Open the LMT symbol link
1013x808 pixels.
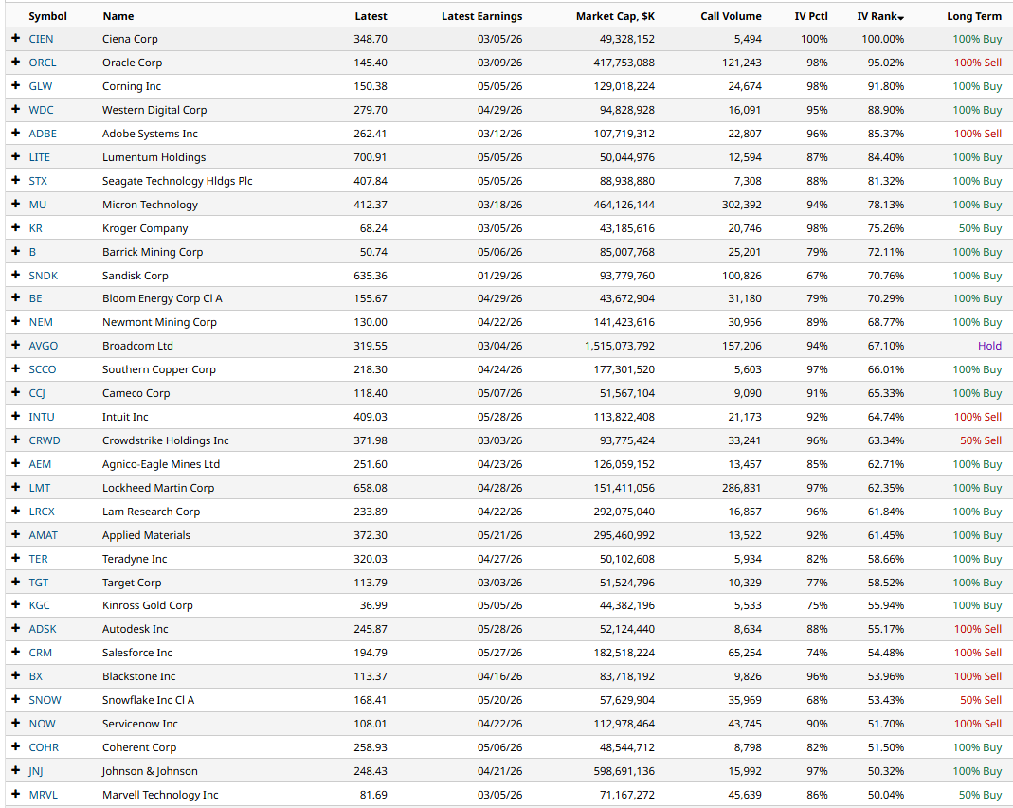(40, 488)
